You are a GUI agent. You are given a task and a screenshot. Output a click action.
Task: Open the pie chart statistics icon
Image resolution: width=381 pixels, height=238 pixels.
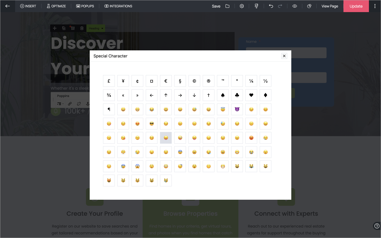[309, 6]
